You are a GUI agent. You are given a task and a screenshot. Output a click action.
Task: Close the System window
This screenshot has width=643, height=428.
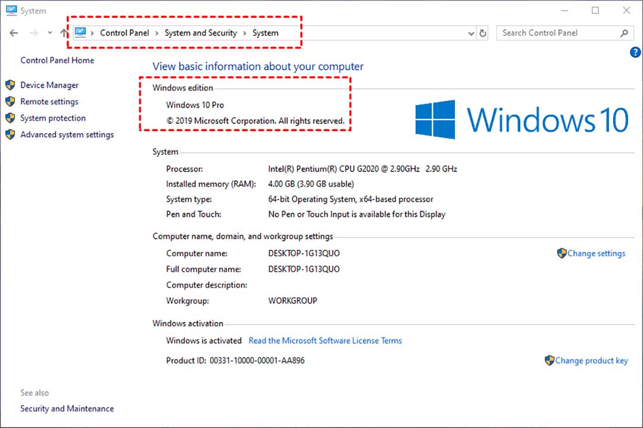click(x=626, y=10)
